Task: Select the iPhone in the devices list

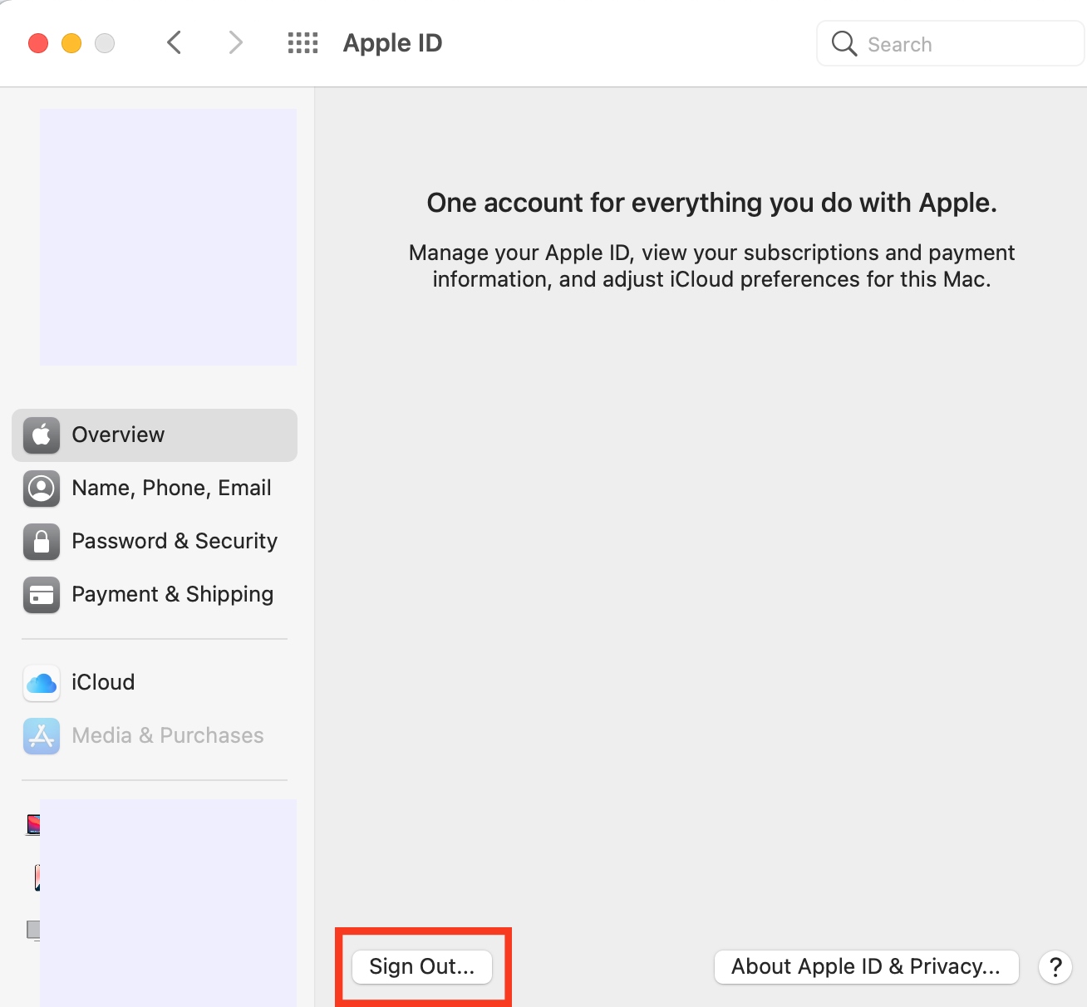Action: (x=37, y=877)
